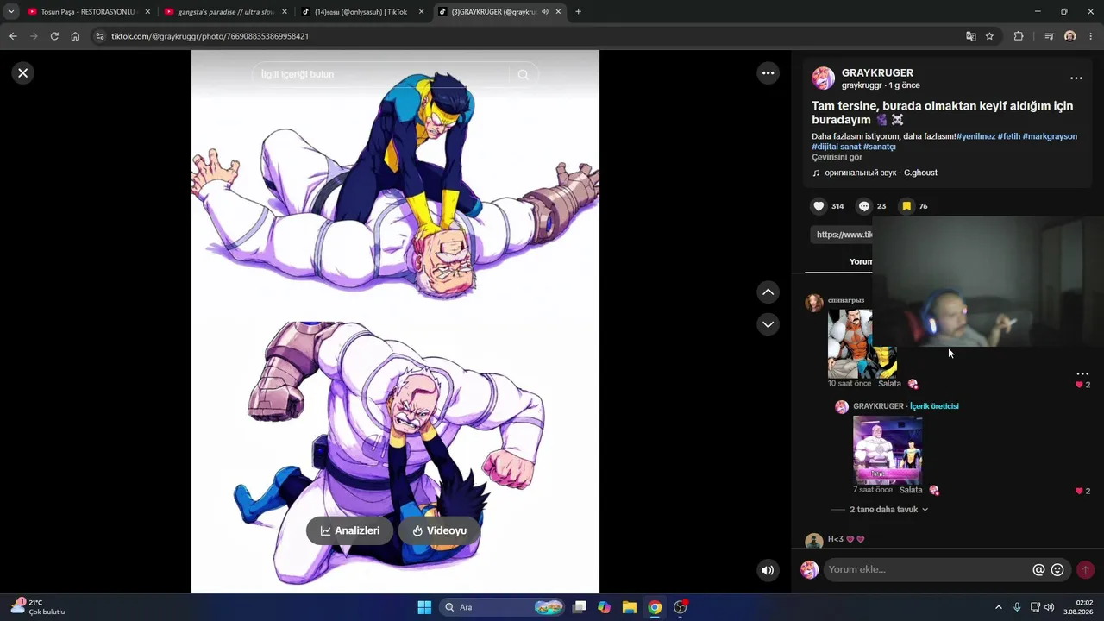This screenshot has width=1104, height=621.
Task: Open the tab search dropdown in Chrome
Action: click(x=11, y=12)
